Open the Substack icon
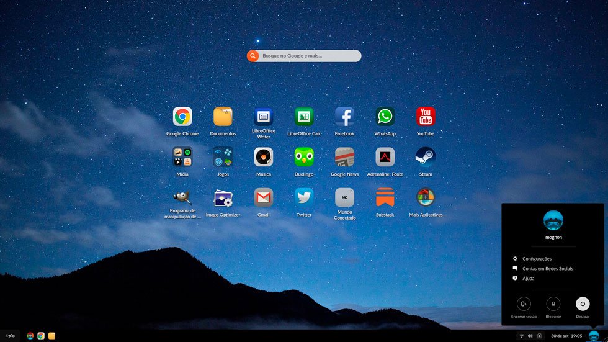608x342 pixels. click(x=385, y=198)
